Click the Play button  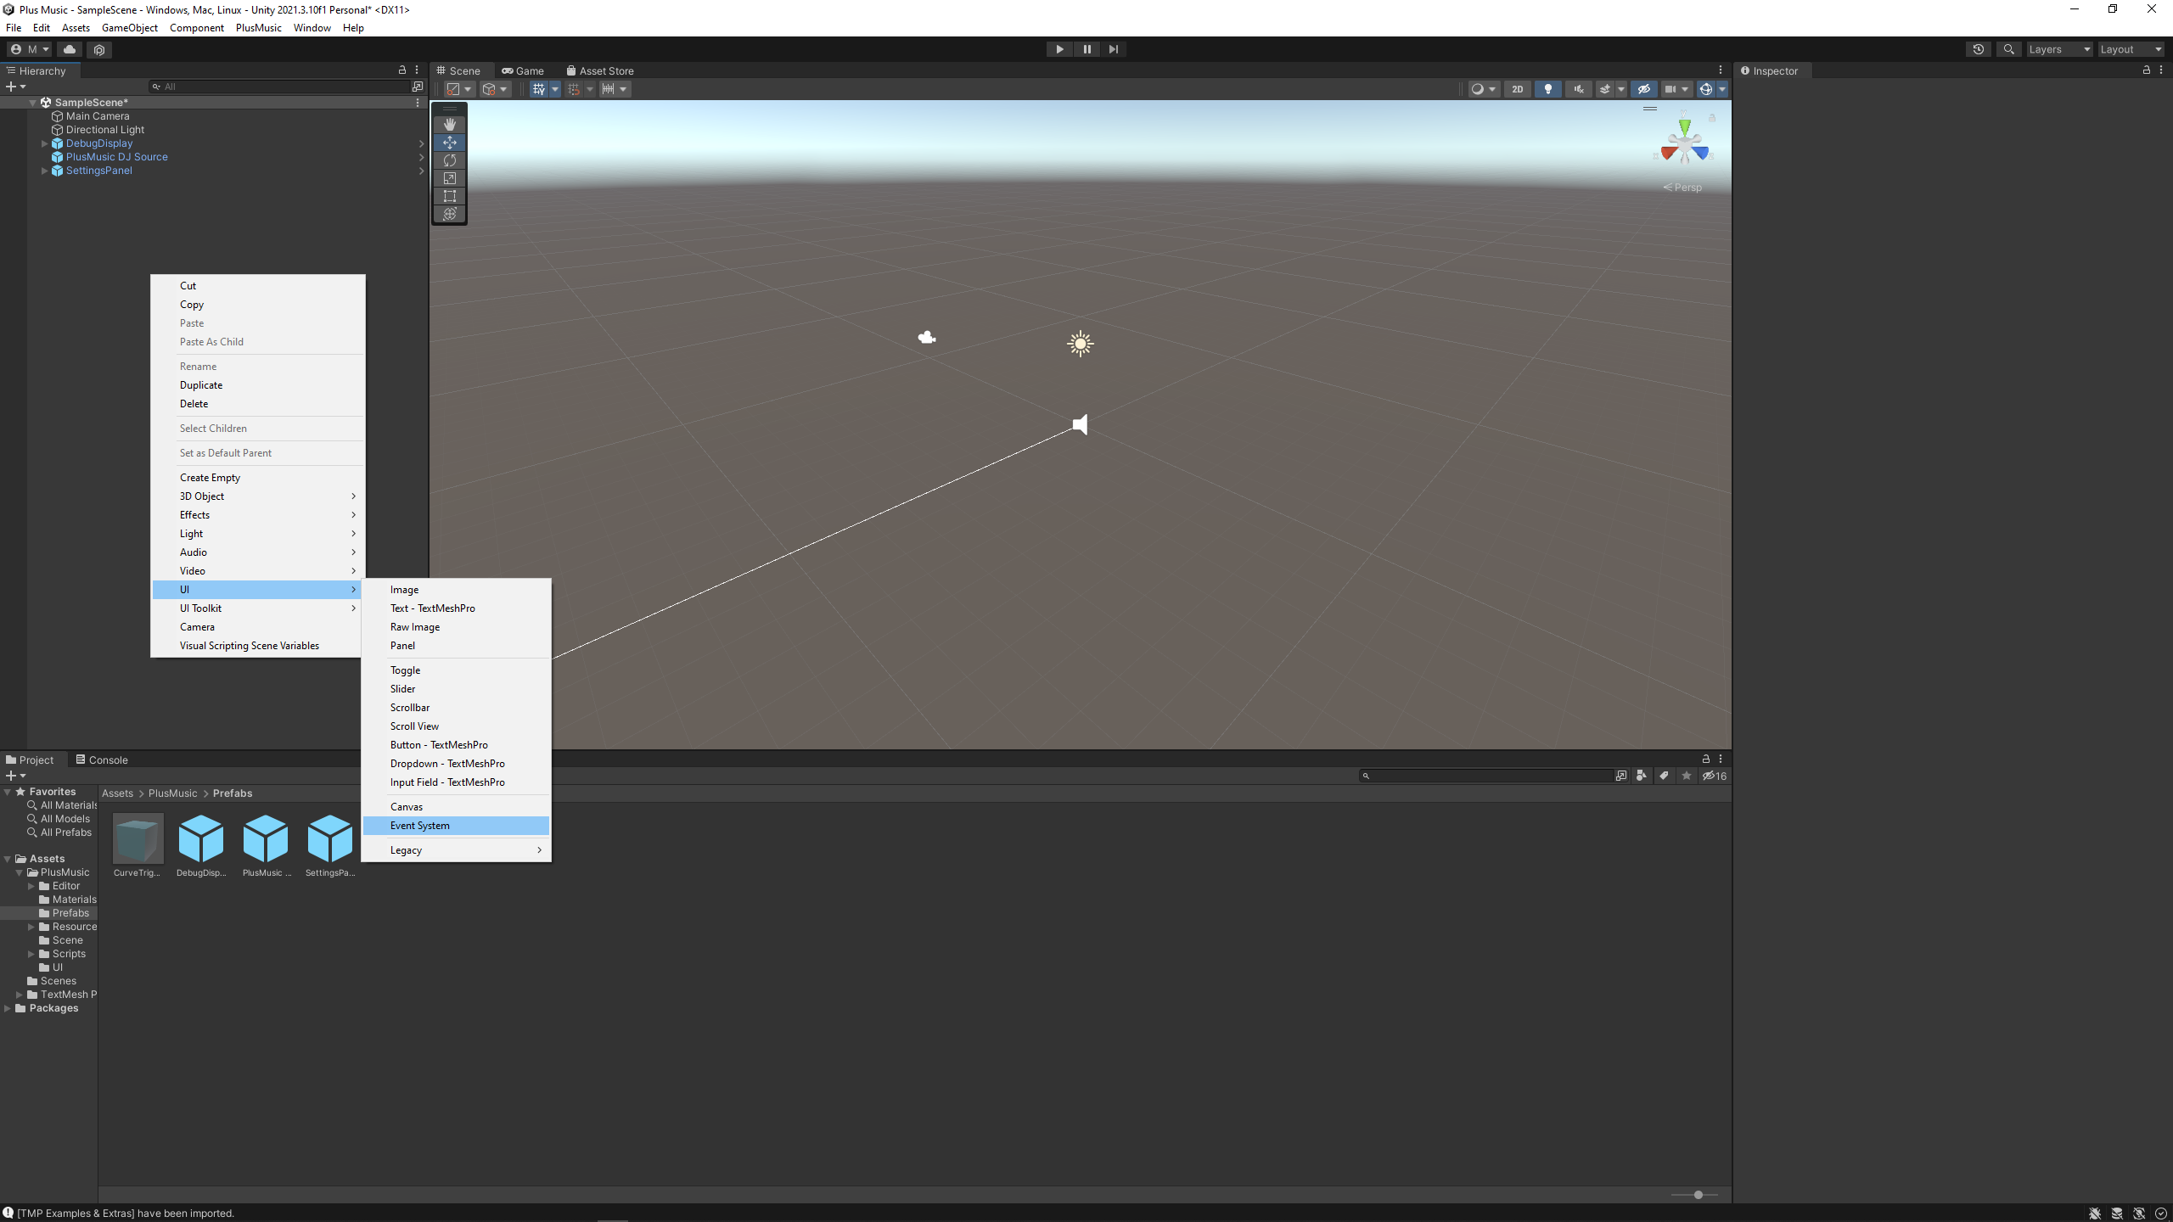(1059, 49)
